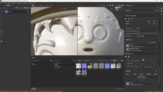Screen dimensions: 163x92
Task: Open UV padding 3D Space Neighbor dropdown
Action: (x=147, y=36)
